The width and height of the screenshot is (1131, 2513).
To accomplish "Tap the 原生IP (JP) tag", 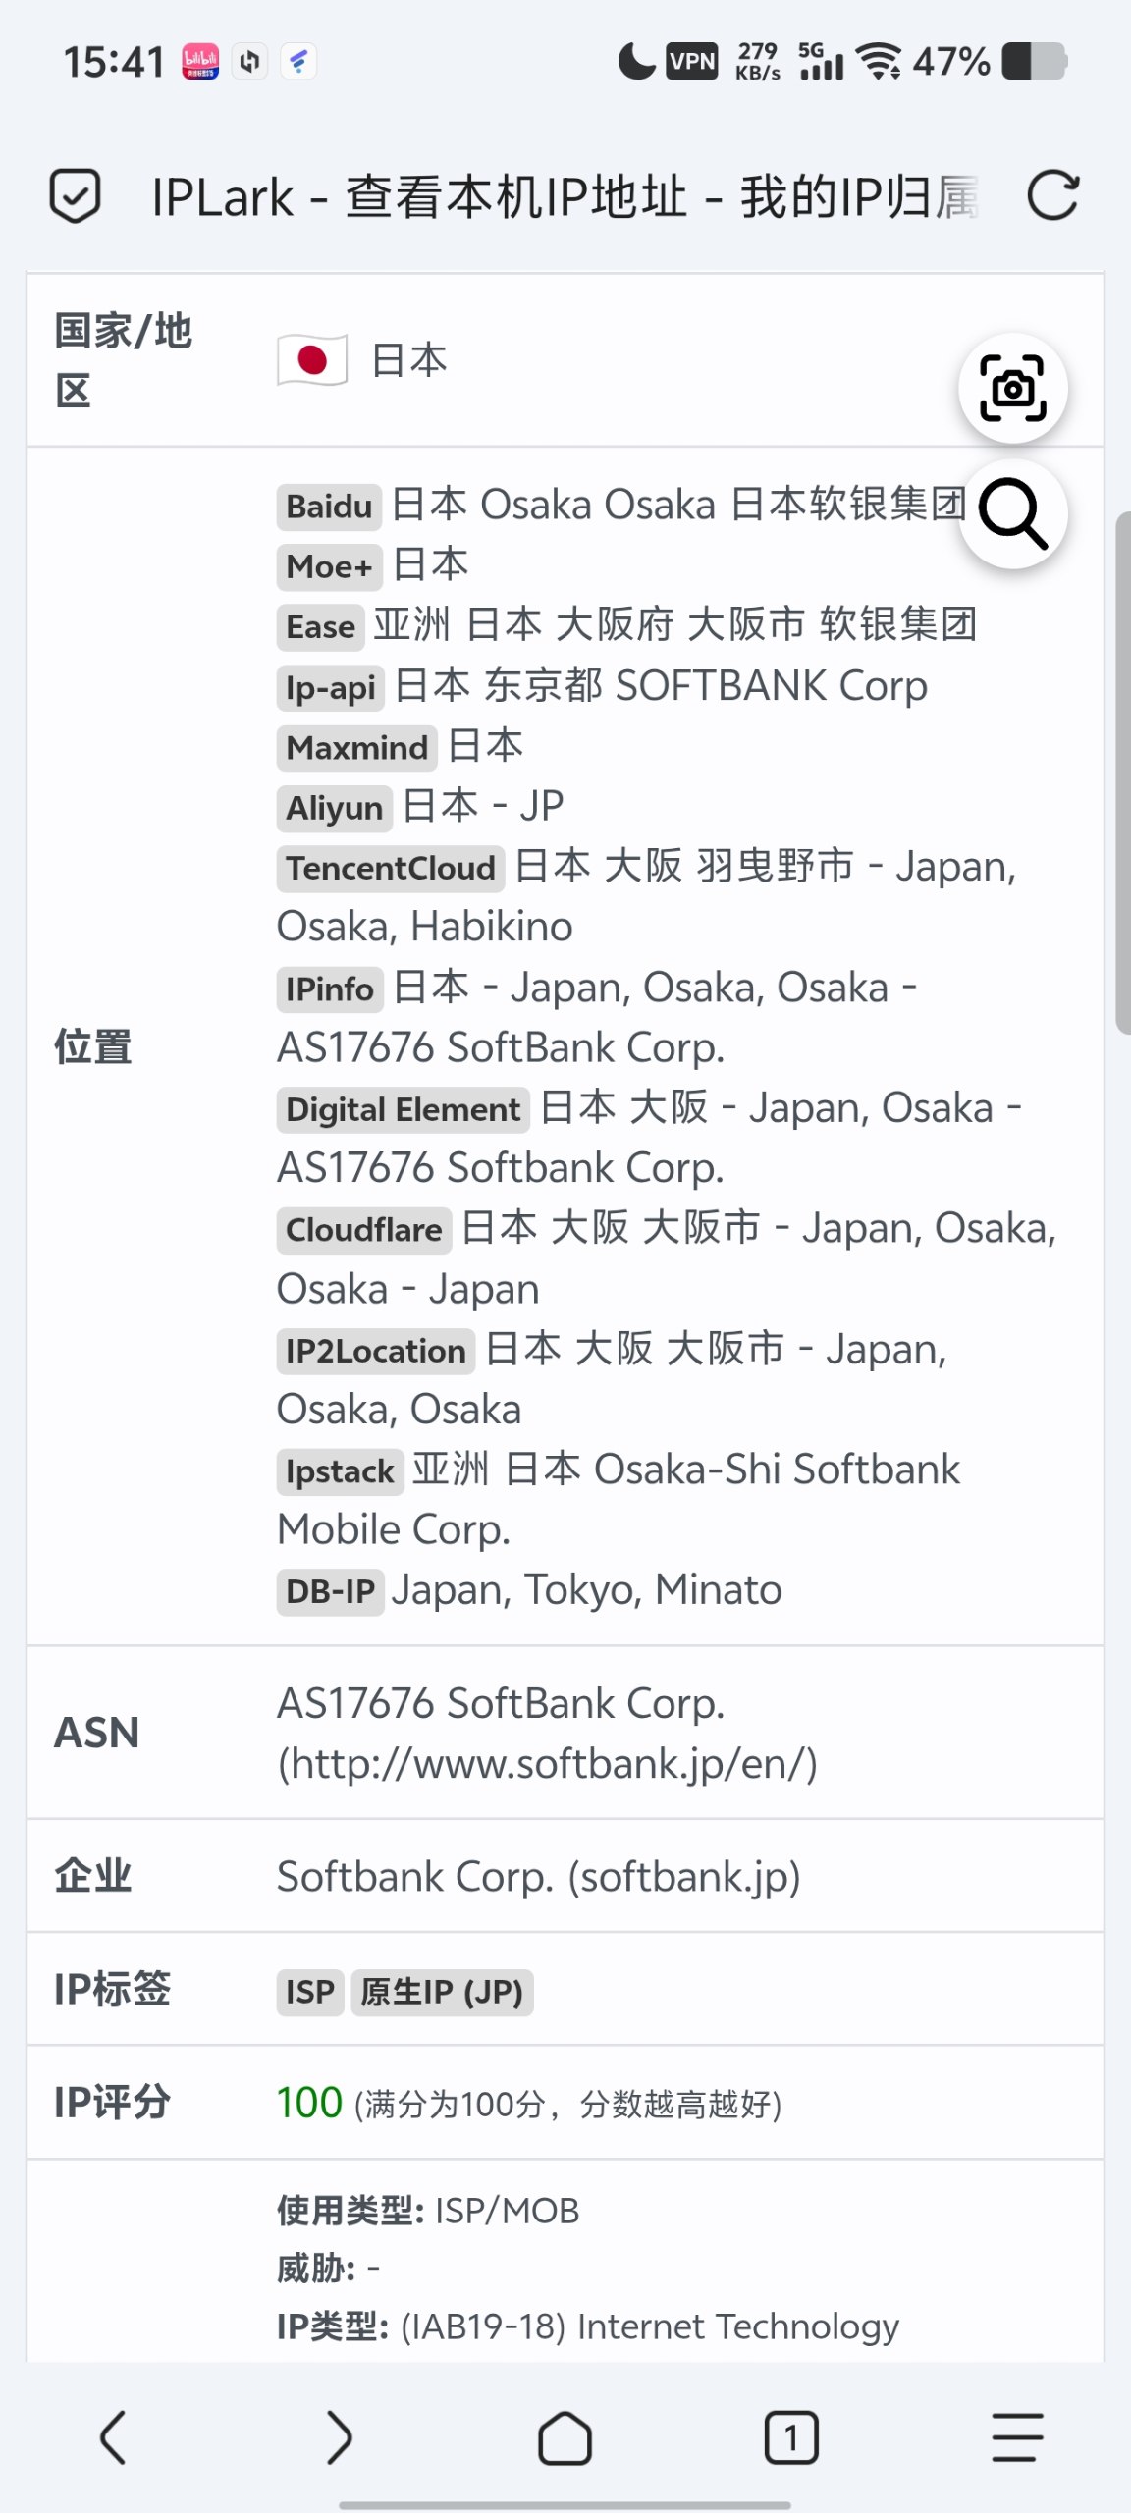I will [x=442, y=1992].
